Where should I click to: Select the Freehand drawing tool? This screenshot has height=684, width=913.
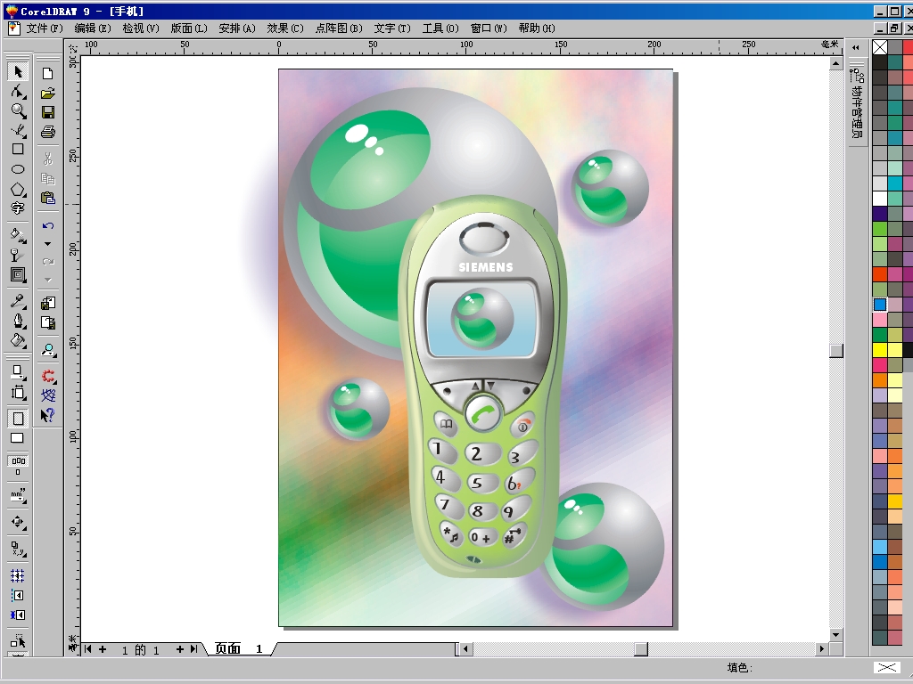tap(18, 130)
